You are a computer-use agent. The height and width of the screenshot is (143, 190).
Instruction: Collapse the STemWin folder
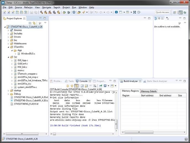point(8,47)
